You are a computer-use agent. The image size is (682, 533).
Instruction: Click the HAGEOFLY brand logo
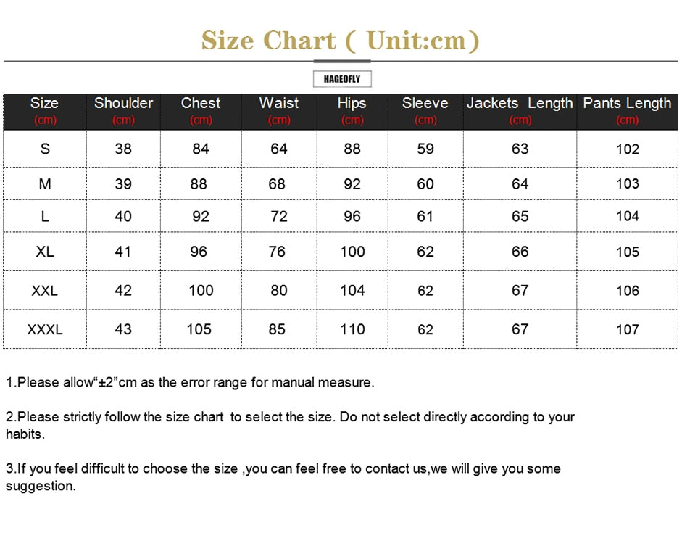point(342,79)
